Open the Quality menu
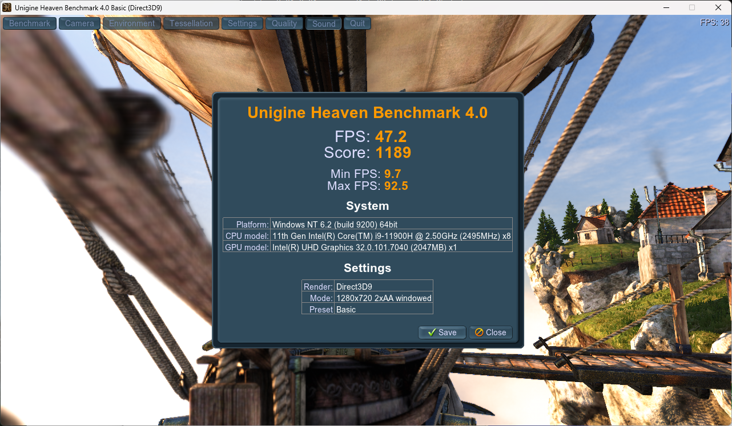732x426 pixels. [284, 23]
